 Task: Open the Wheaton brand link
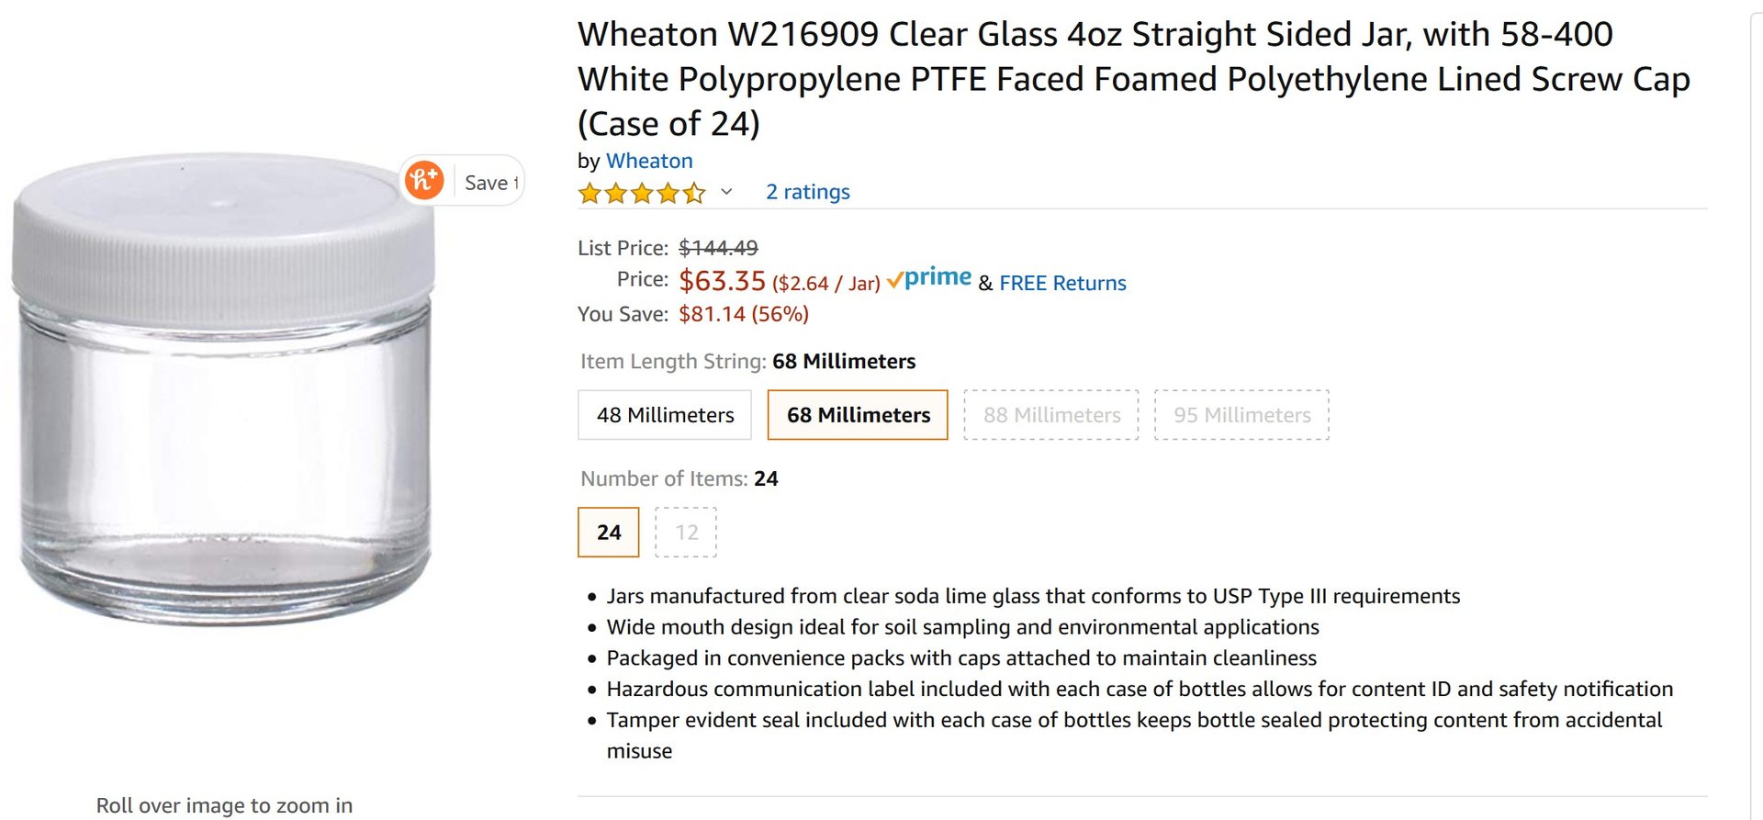[x=649, y=161]
